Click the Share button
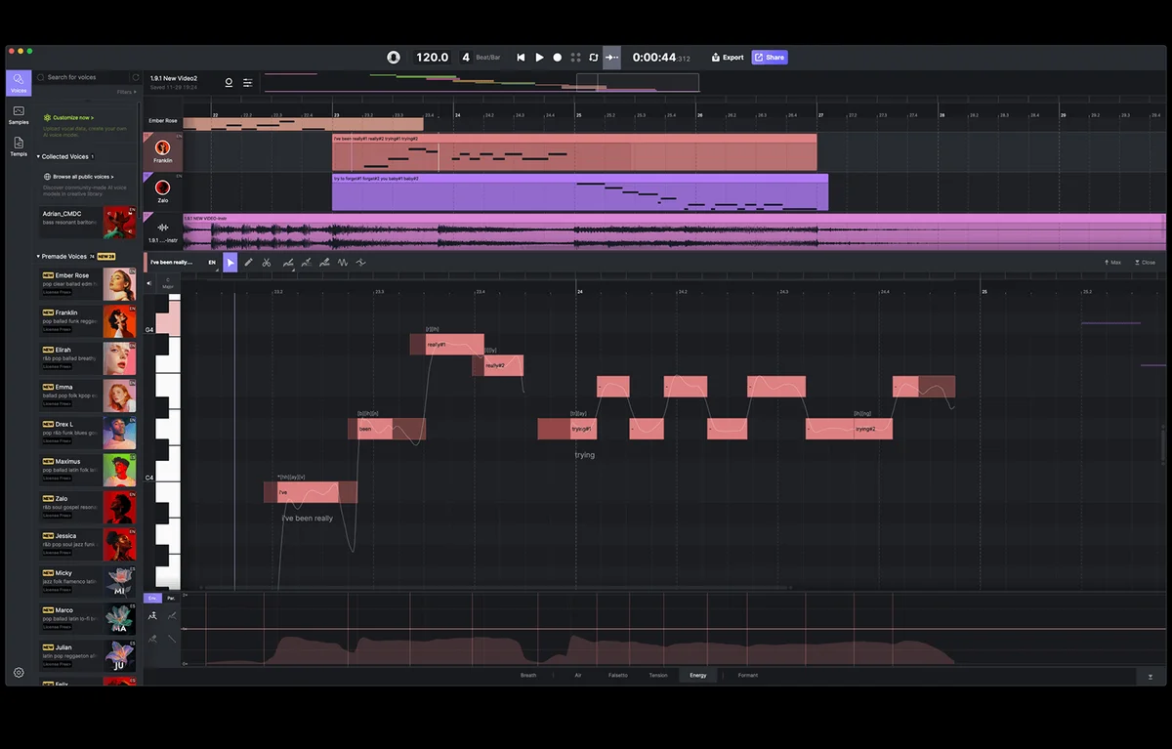The height and width of the screenshot is (749, 1172). pos(770,58)
